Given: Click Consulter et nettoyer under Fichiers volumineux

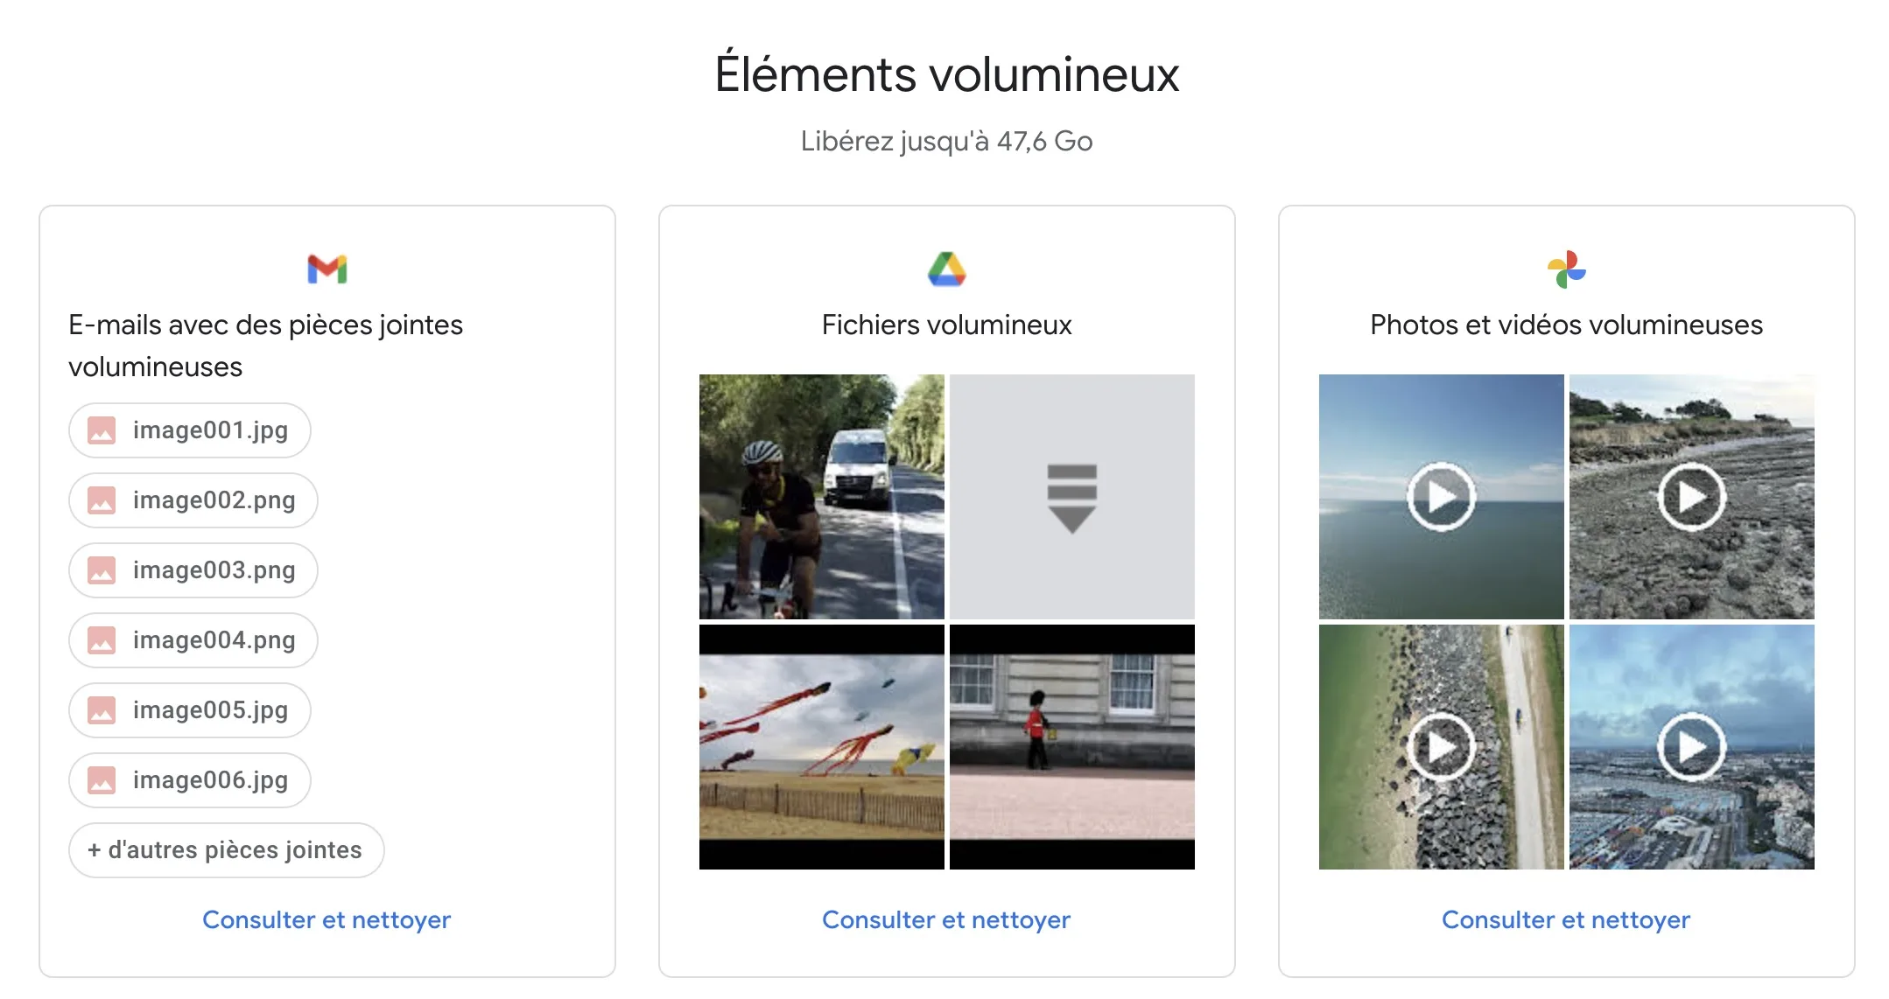Looking at the screenshot, I should pyautogui.click(x=946, y=919).
